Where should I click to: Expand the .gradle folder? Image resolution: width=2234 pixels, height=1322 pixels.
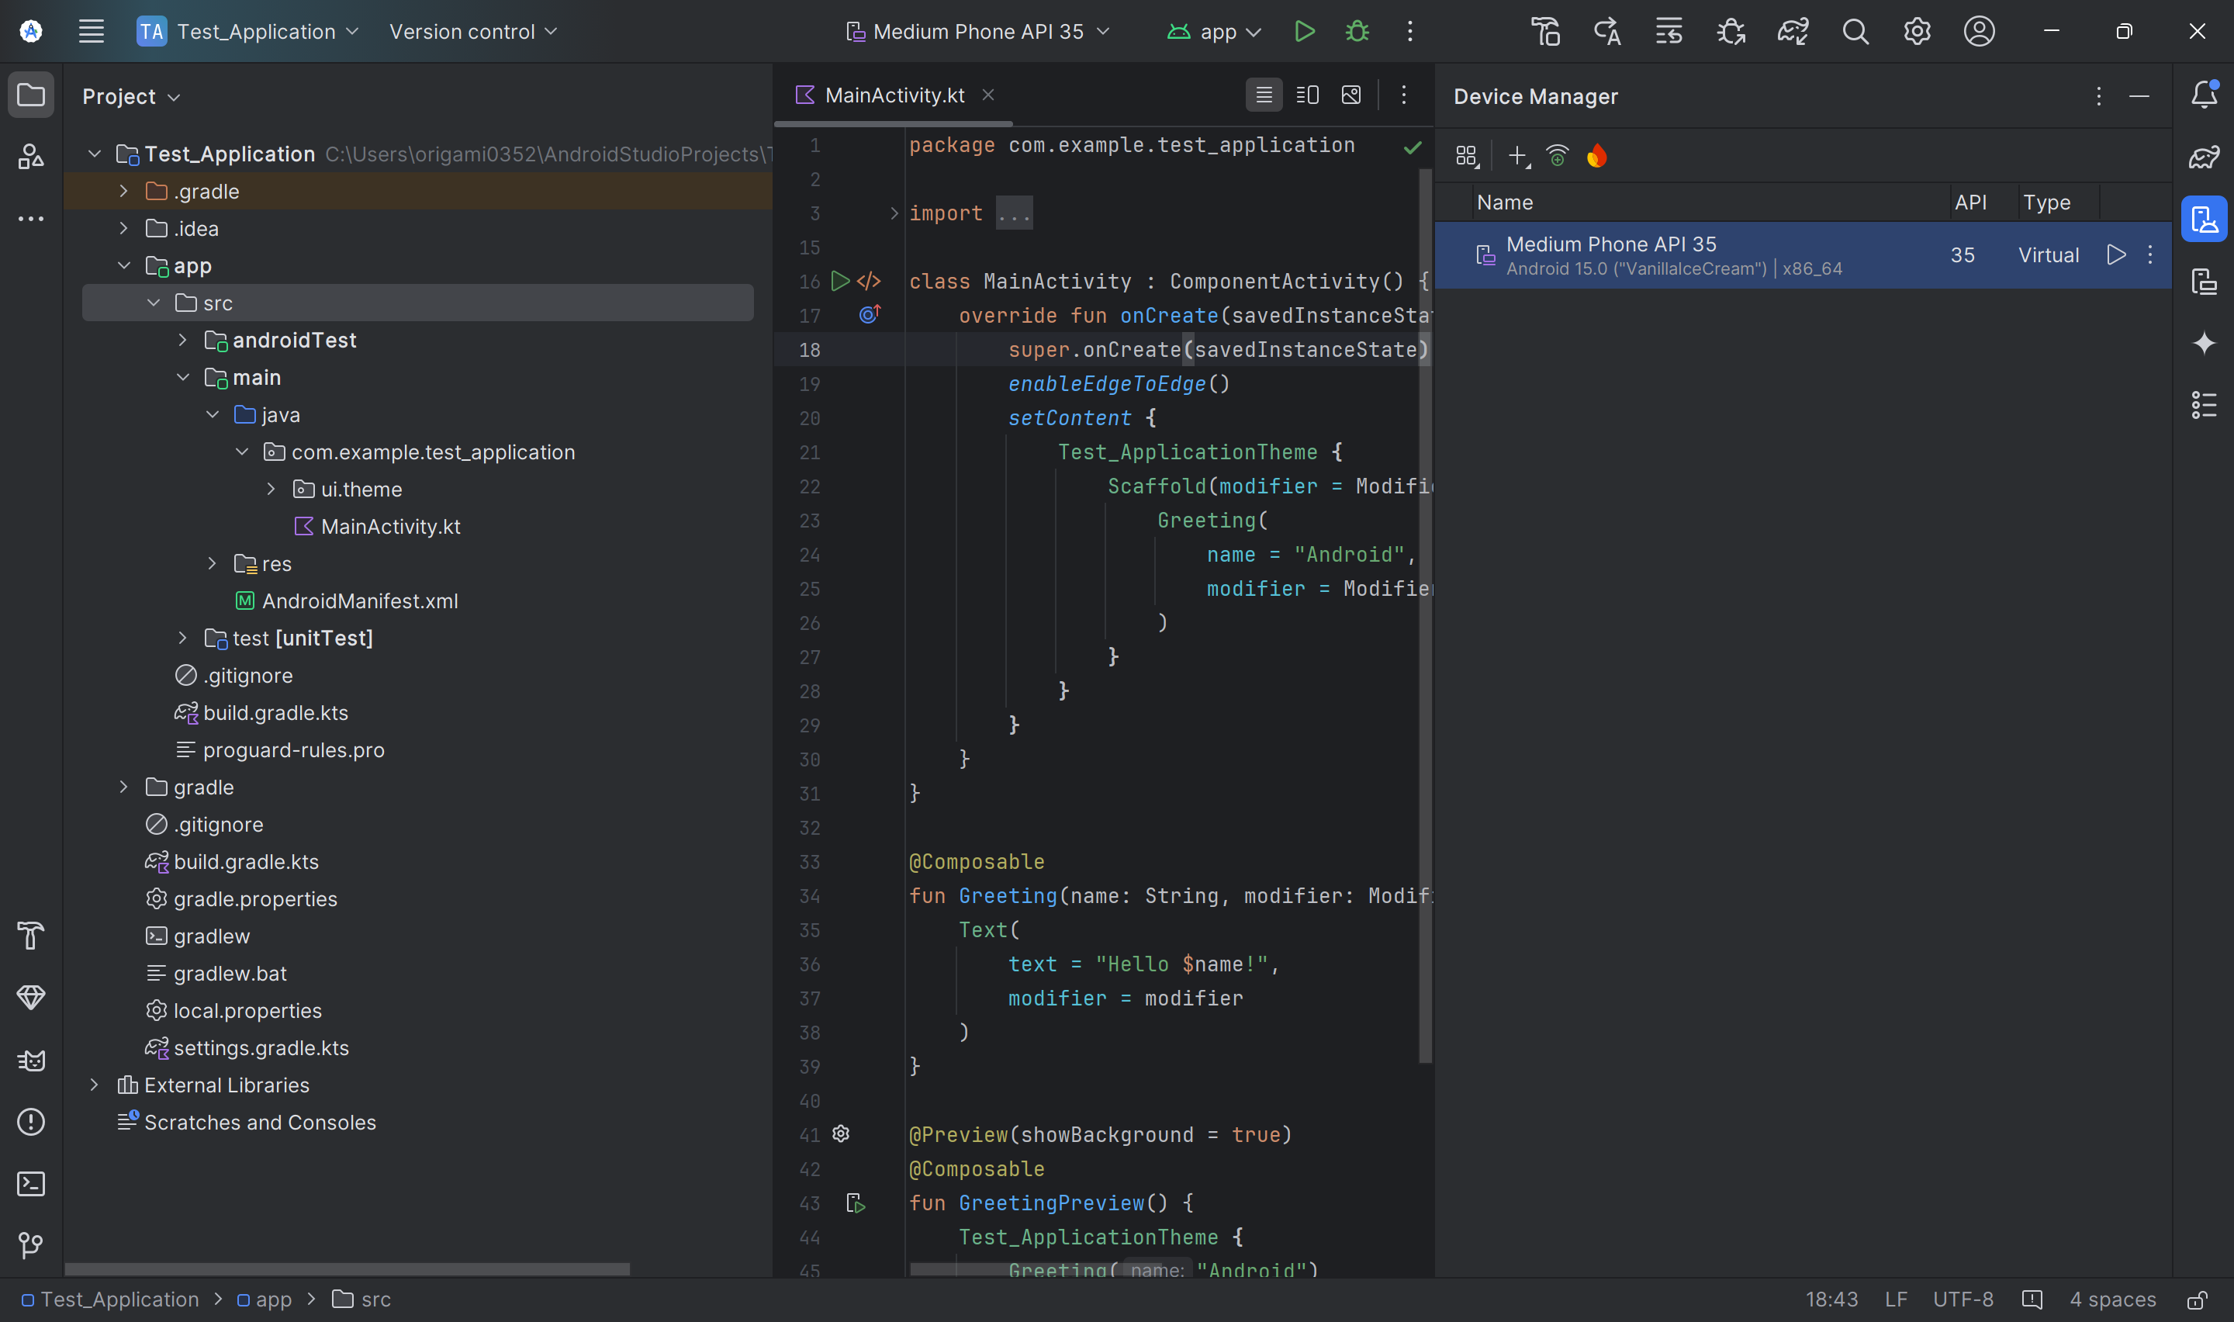click(x=124, y=191)
